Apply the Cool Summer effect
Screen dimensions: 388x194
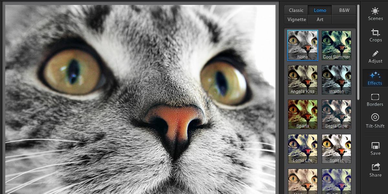click(336, 45)
